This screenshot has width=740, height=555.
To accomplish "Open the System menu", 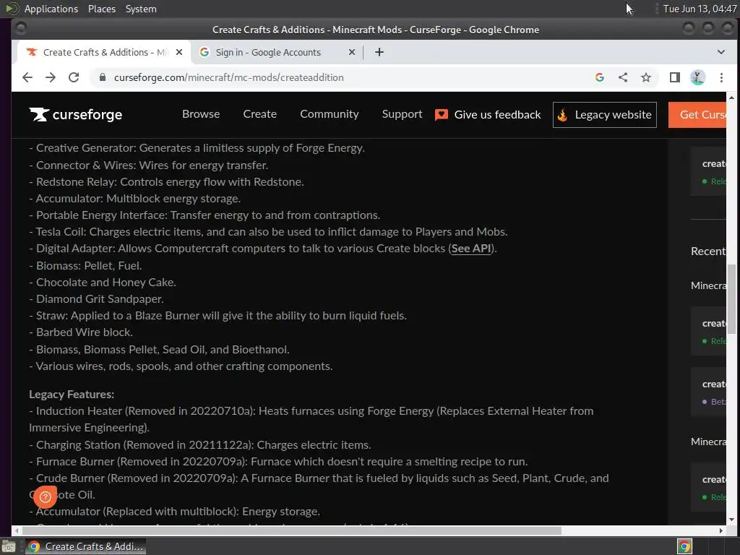I will pyautogui.click(x=141, y=9).
